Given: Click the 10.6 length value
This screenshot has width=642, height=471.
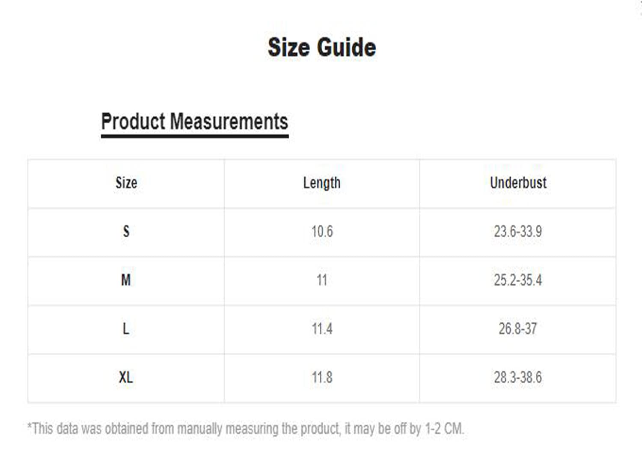Looking at the screenshot, I should coord(322,232).
